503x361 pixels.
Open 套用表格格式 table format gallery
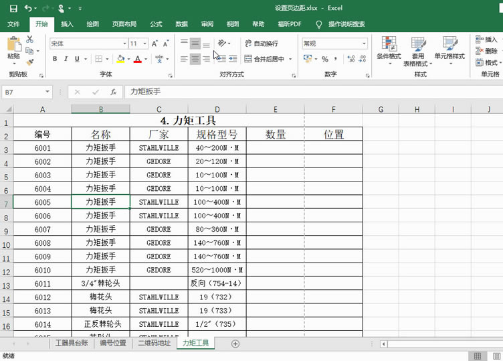click(418, 52)
